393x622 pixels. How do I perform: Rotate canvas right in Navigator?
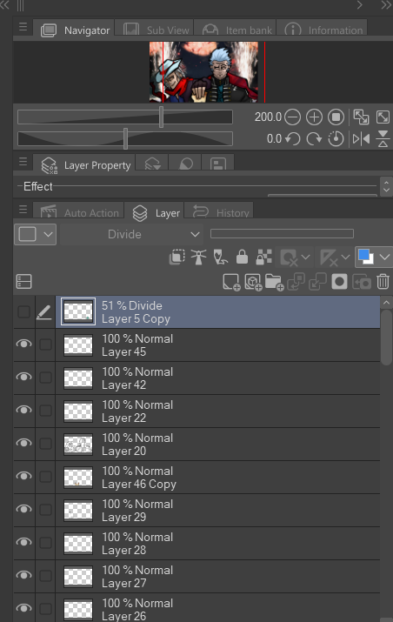click(314, 139)
